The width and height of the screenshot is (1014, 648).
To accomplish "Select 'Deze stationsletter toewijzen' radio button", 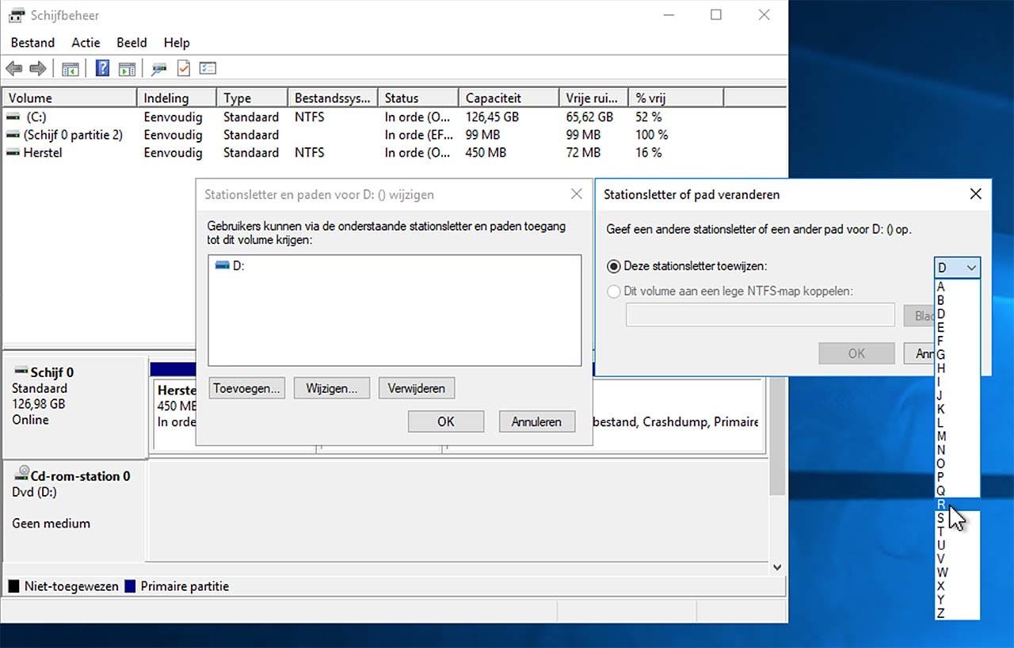I will [613, 267].
